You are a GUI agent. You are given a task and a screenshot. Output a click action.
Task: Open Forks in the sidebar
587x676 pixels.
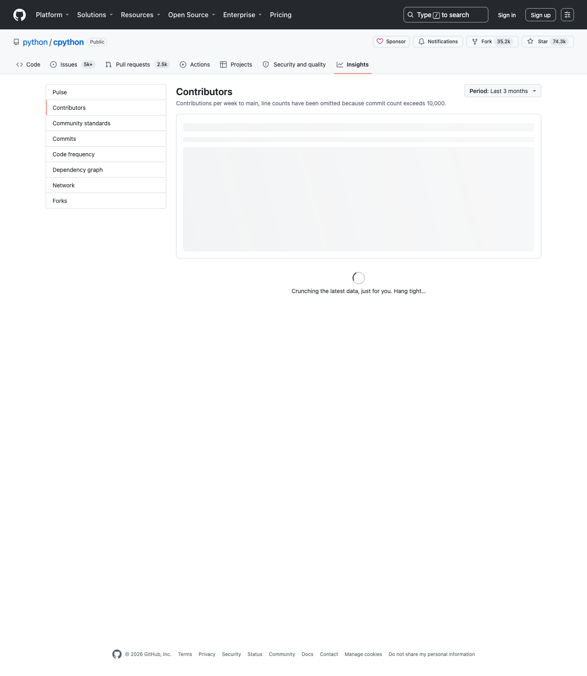pyautogui.click(x=106, y=201)
